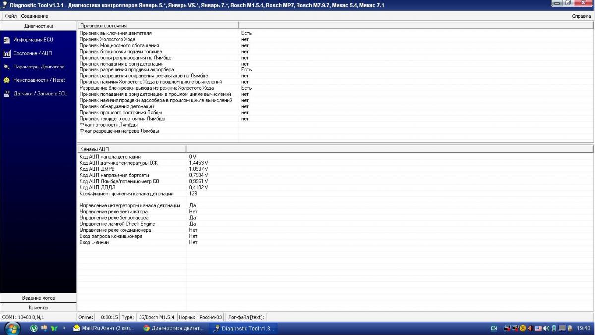The image size is (595, 335).
Task: Select row Код АЦП напряжения бортсети
Action: tap(335, 175)
